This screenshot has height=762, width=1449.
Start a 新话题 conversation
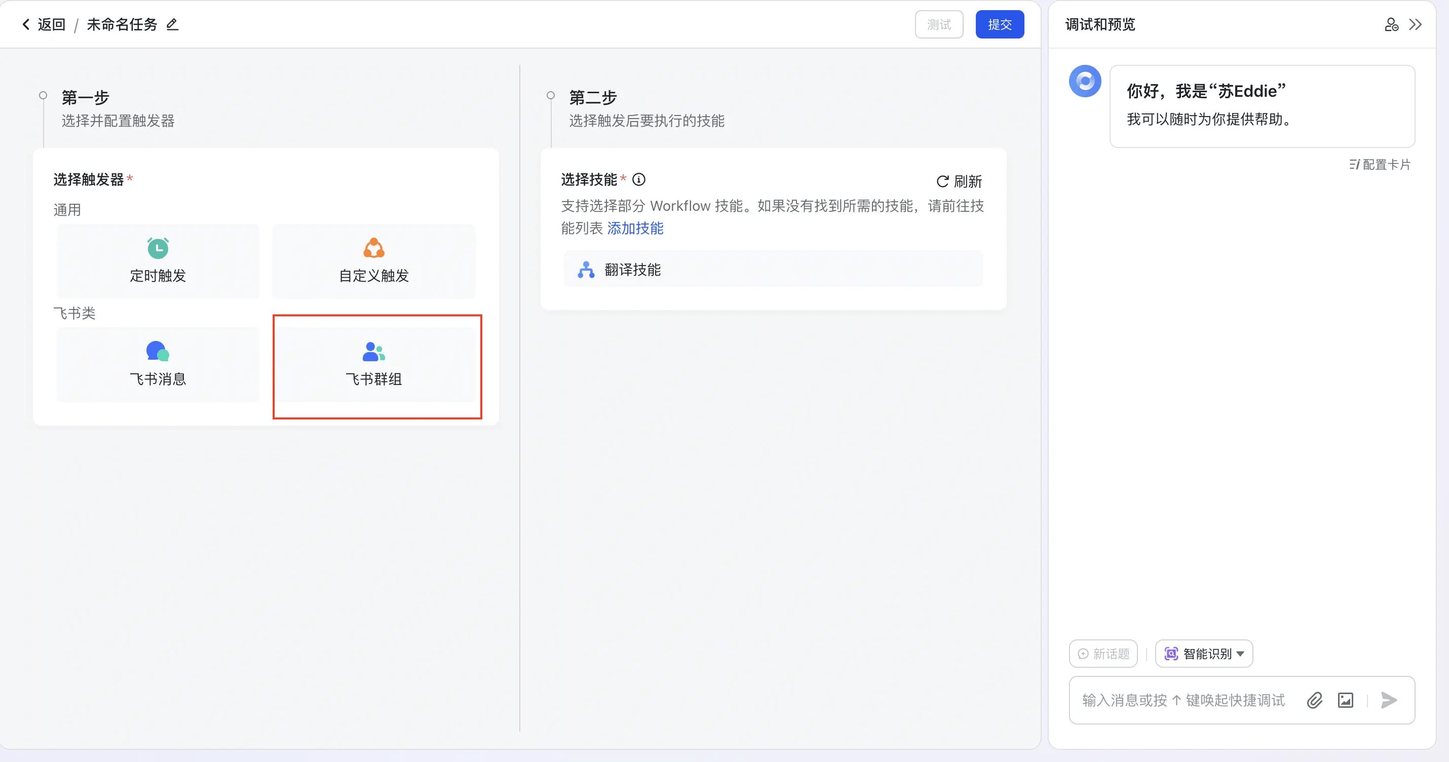[1103, 654]
